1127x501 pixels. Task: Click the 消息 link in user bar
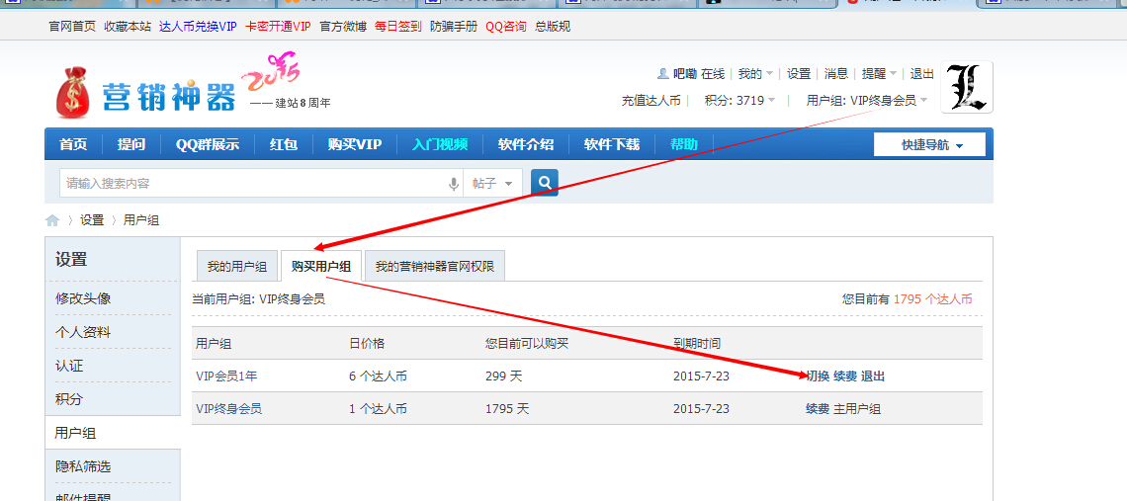[x=836, y=73]
